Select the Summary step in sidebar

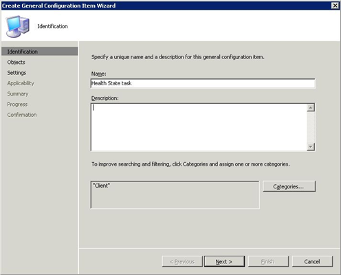pos(18,93)
